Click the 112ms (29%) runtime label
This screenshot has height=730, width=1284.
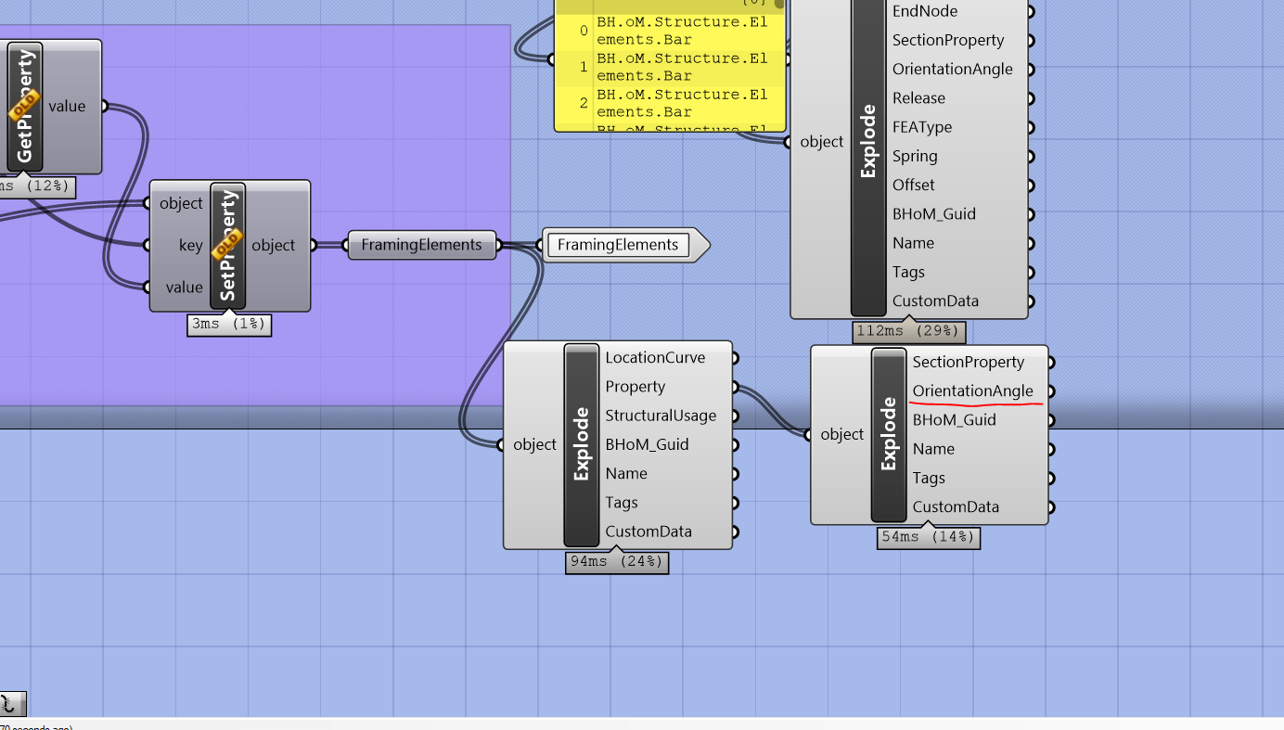click(908, 331)
